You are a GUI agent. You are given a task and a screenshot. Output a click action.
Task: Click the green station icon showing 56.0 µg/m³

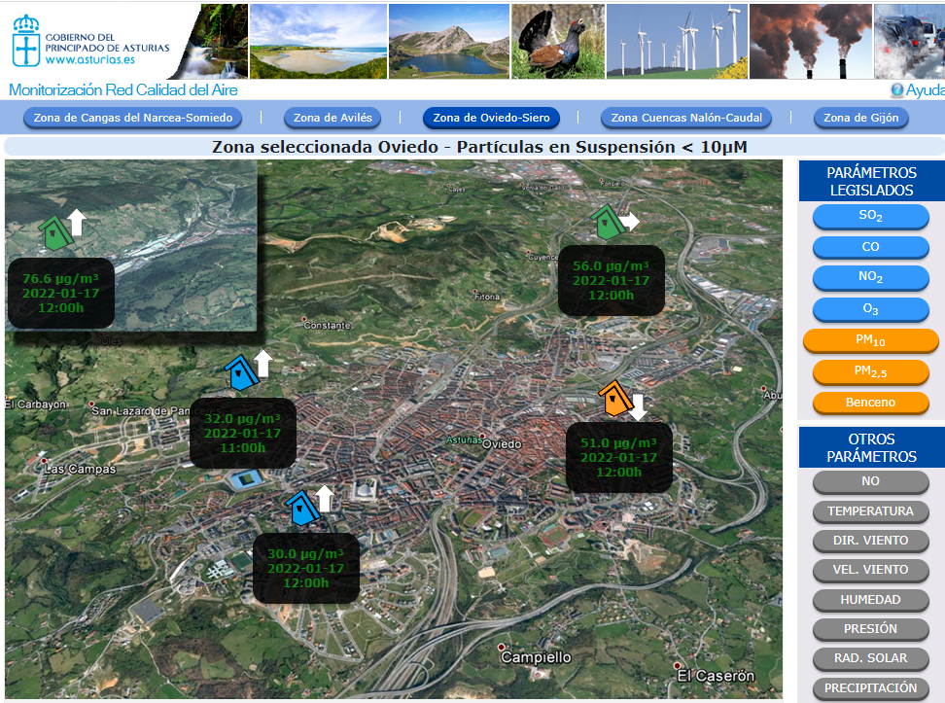click(609, 223)
